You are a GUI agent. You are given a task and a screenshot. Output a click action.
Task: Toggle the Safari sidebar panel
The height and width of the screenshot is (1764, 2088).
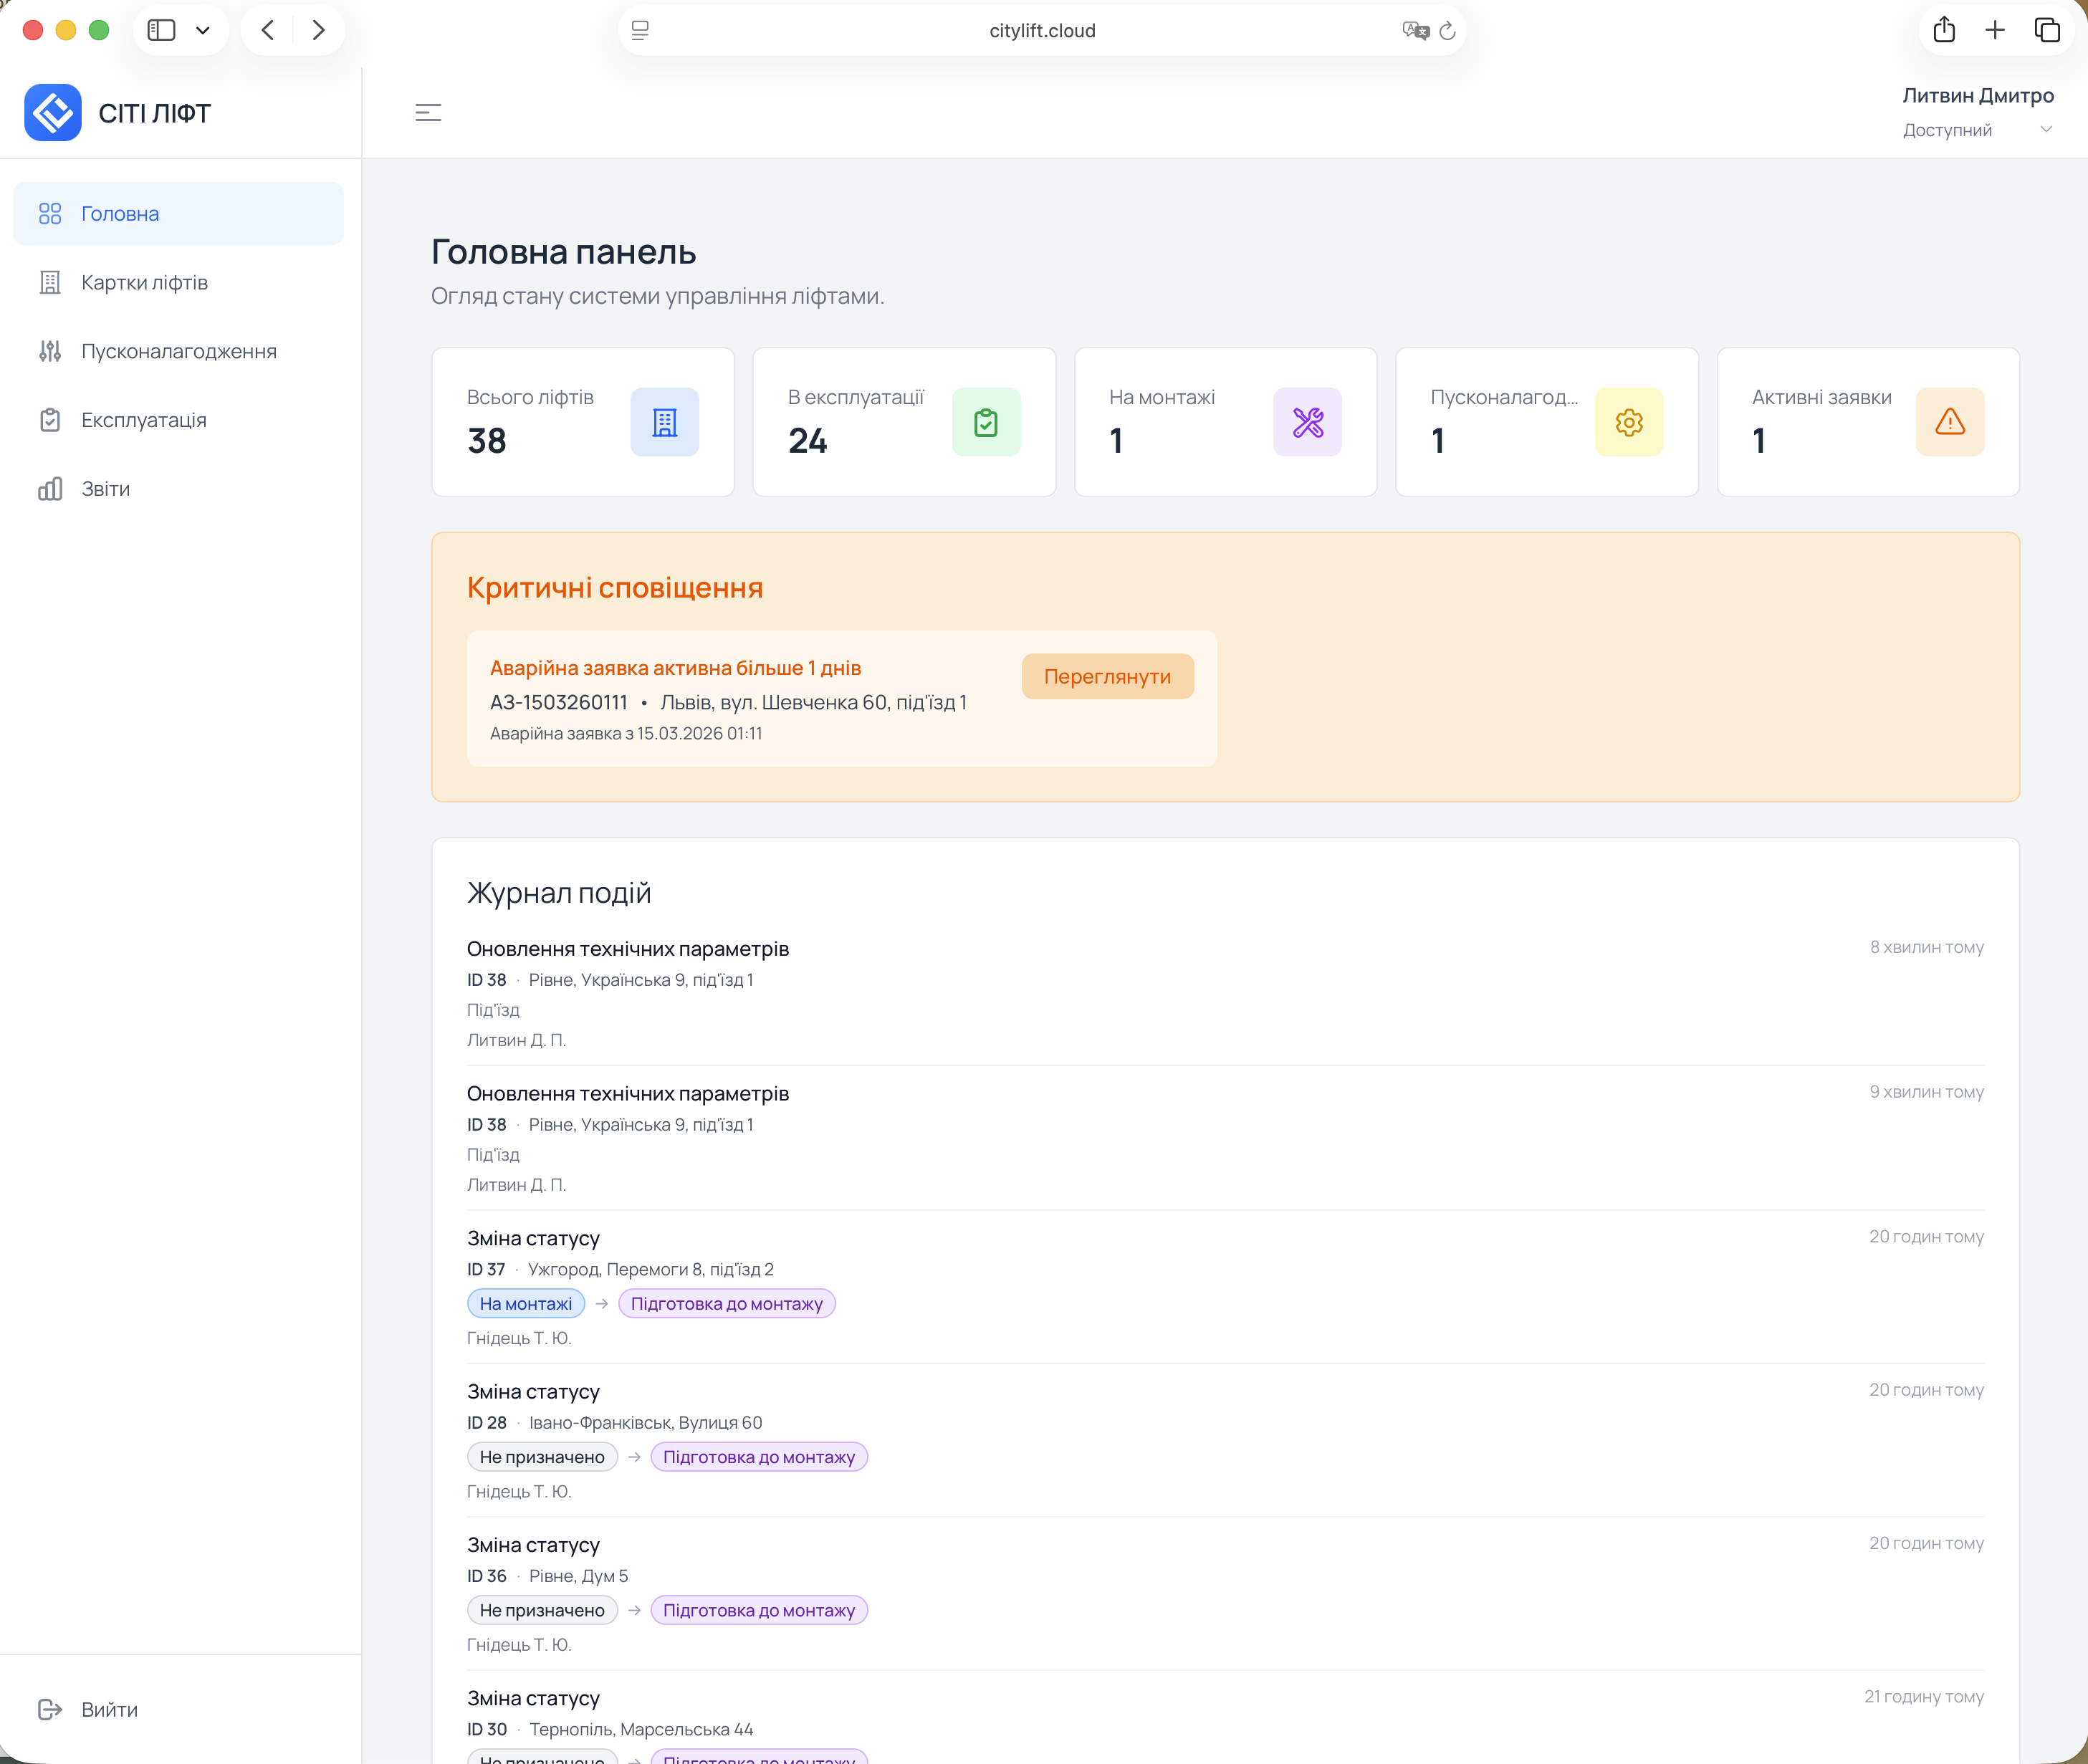pyautogui.click(x=161, y=30)
